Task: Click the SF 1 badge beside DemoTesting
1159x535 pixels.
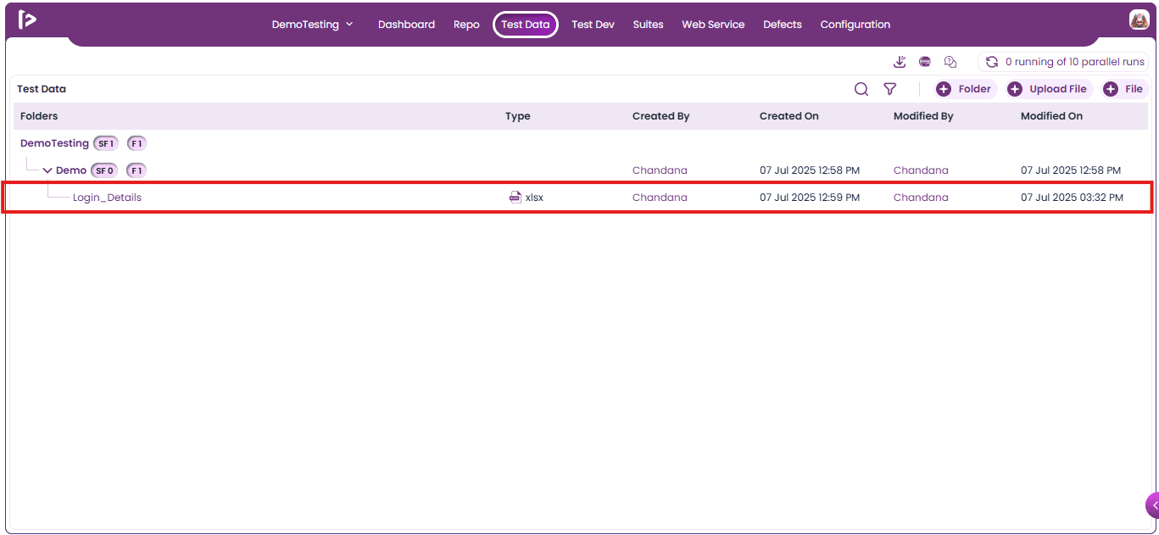Action: (x=106, y=143)
